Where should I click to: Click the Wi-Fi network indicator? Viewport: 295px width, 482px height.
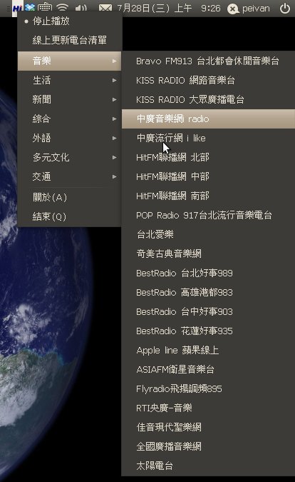pos(63,8)
